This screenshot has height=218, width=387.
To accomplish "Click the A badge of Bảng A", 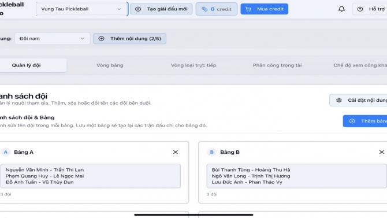I will pos(5,152).
